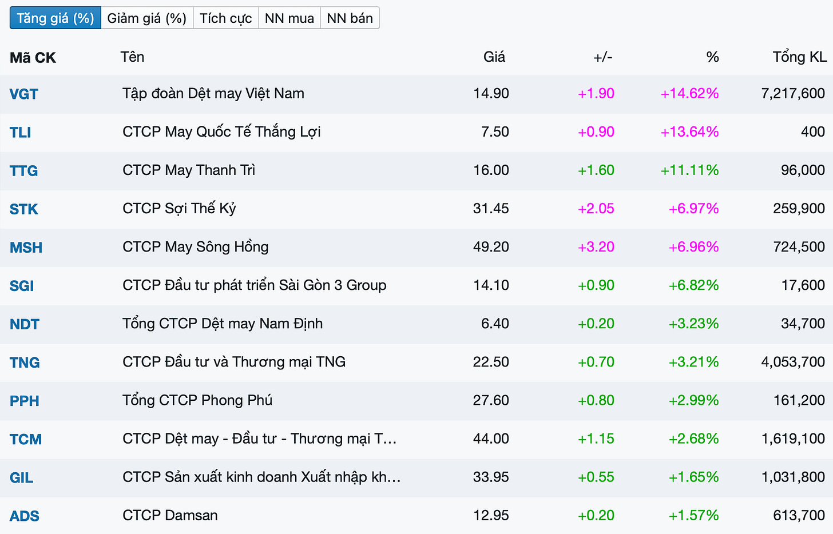Open the MSH stock code link
Screen dimensions: 833x534
pyautogui.click(x=26, y=248)
